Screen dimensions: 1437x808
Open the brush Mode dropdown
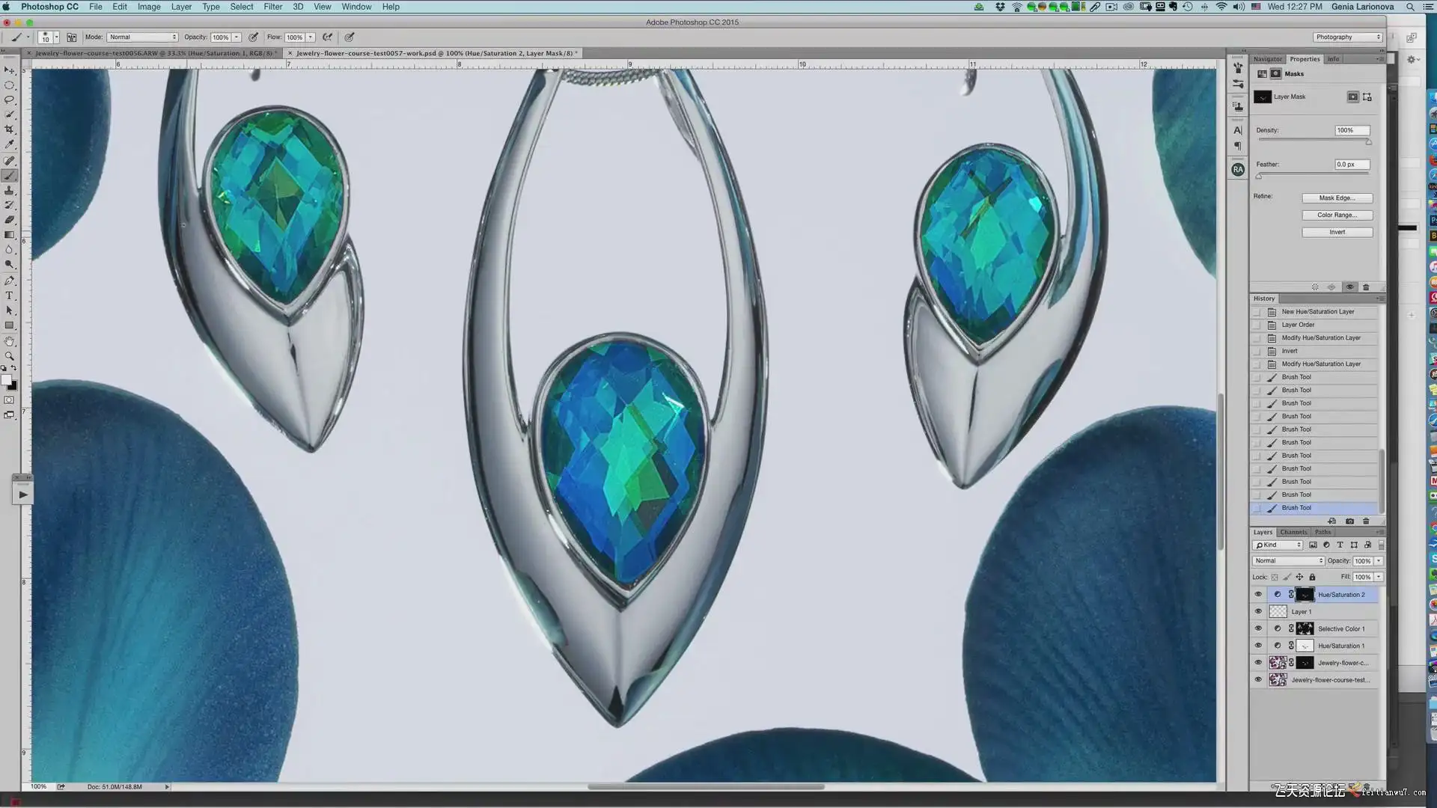pos(142,37)
